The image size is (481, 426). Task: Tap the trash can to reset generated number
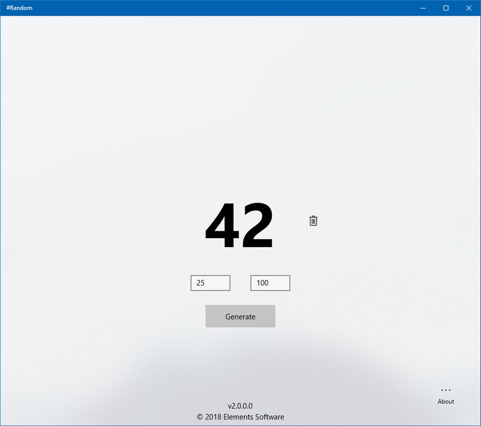coord(313,221)
